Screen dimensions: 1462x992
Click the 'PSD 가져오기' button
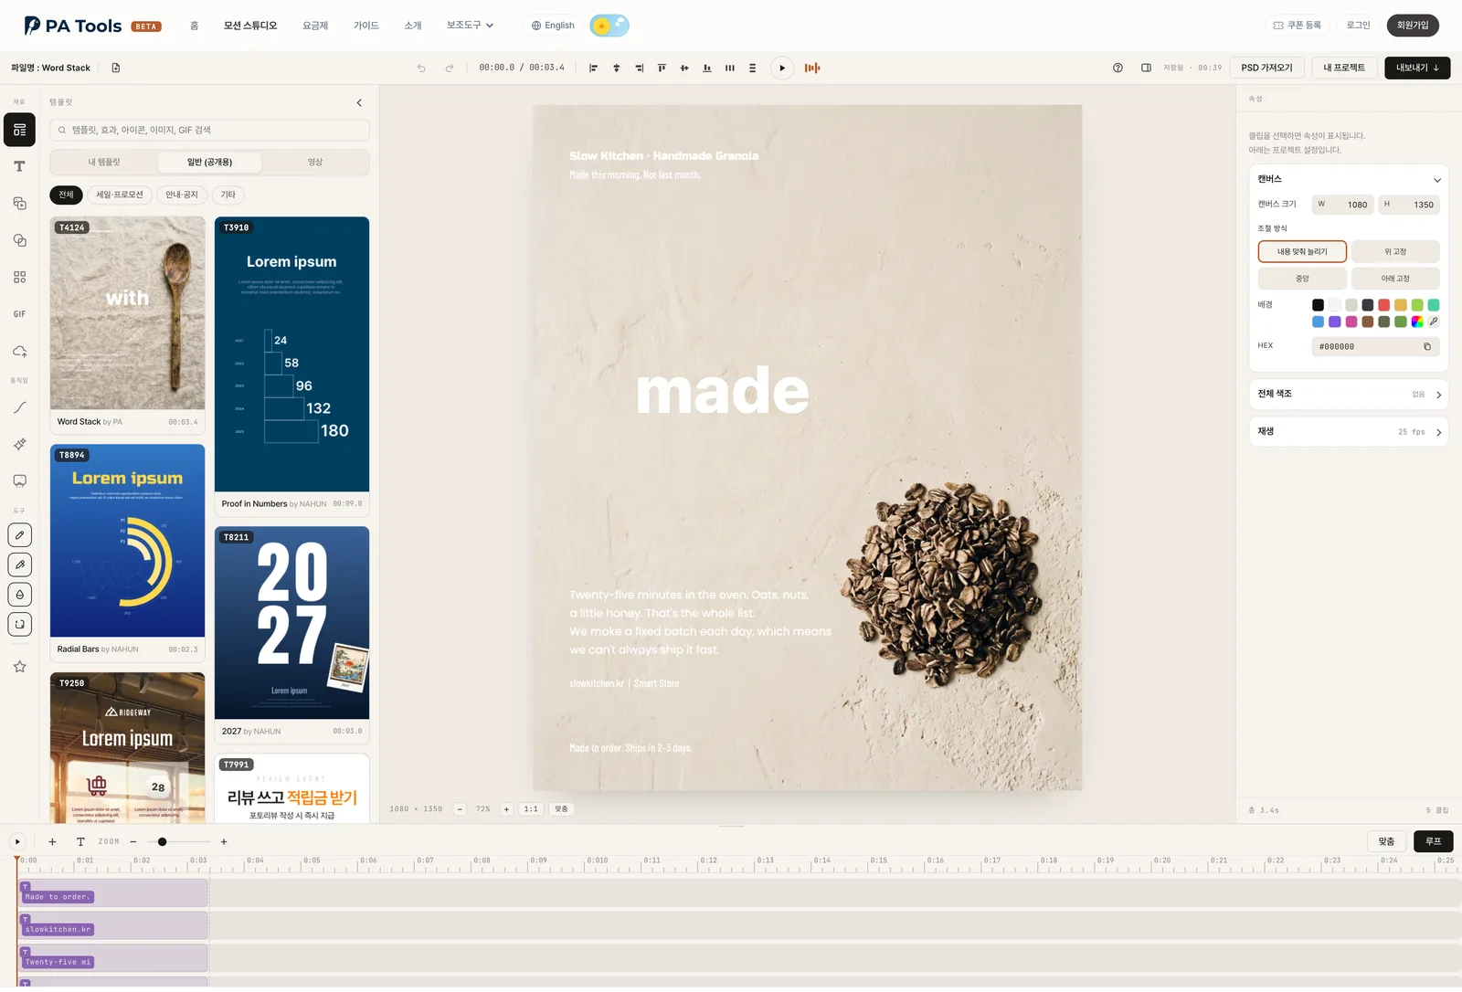click(1266, 68)
